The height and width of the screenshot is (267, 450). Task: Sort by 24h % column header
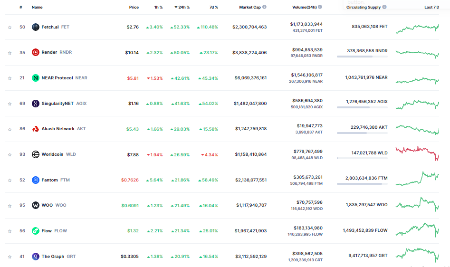pyautogui.click(x=182, y=7)
